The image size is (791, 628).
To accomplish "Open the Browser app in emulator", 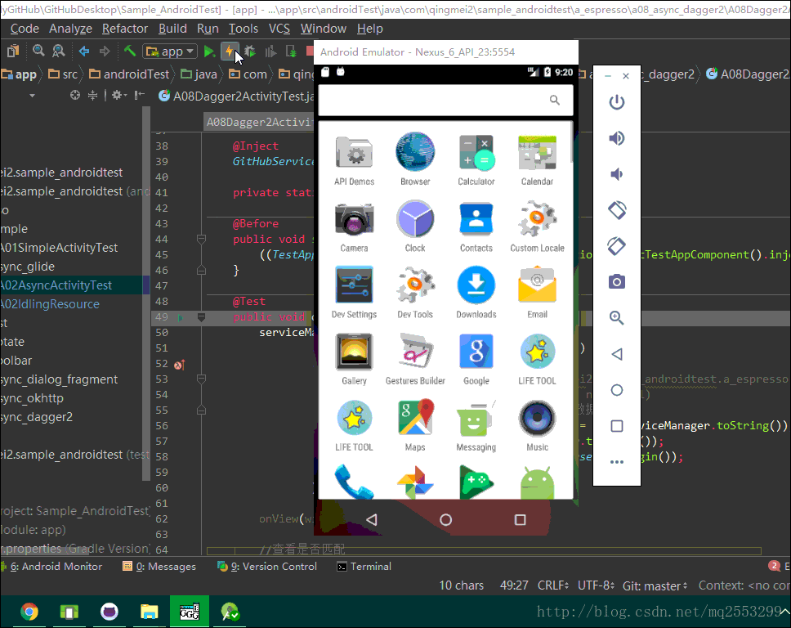I will [x=415, y=160].
